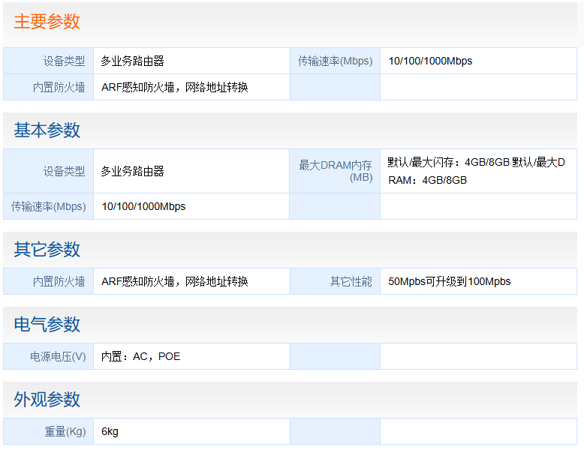This screenshot has height=450, width=584.
Task: Click the 外观参数 section heading
Action: click(x=47, y=400)
